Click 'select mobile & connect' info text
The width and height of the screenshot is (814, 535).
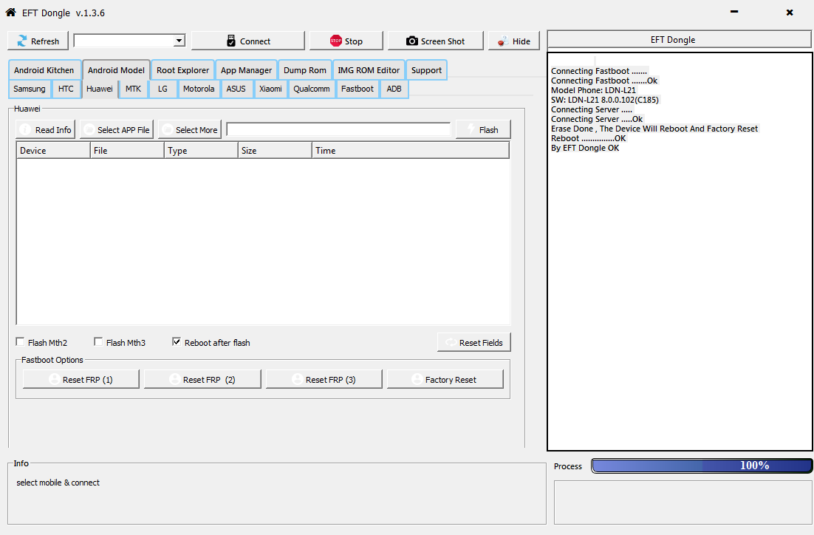[58, 483]
